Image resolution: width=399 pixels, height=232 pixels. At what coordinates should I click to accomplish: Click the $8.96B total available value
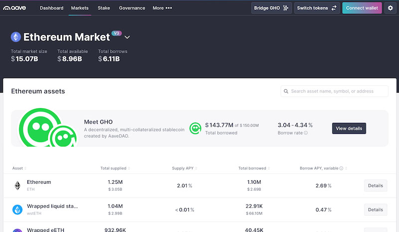(x=70, y=59)
